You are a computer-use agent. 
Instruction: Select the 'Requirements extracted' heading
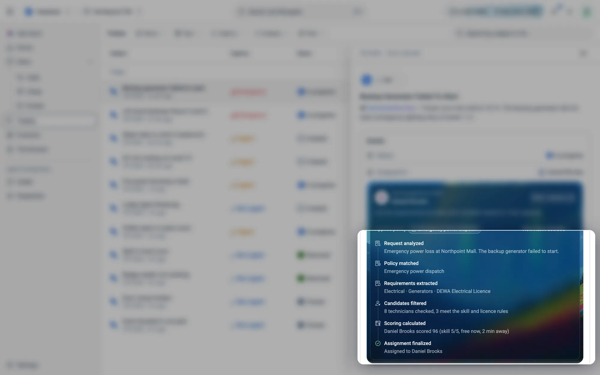pyautogui.click(x=411, y=283)
